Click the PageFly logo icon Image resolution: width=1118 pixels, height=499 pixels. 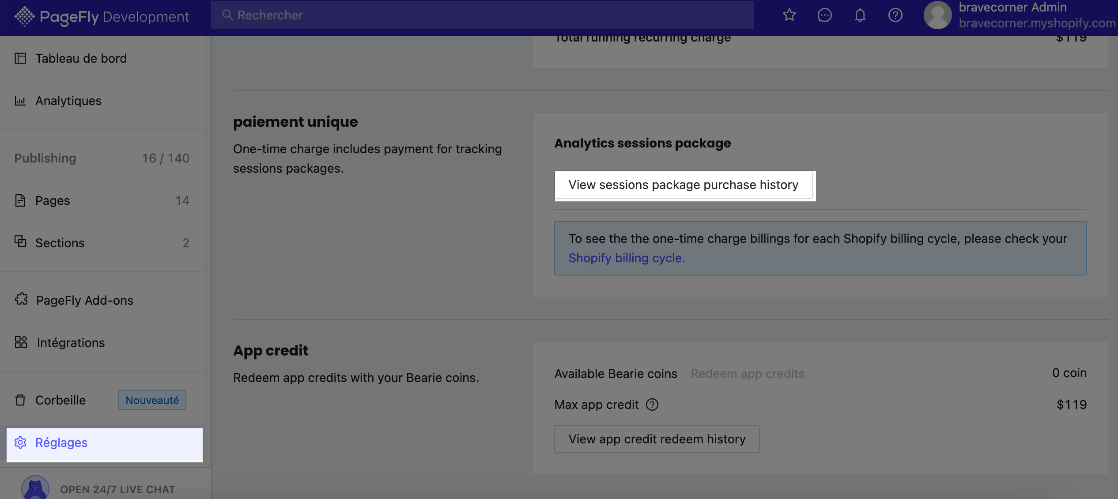click(24, 17)
